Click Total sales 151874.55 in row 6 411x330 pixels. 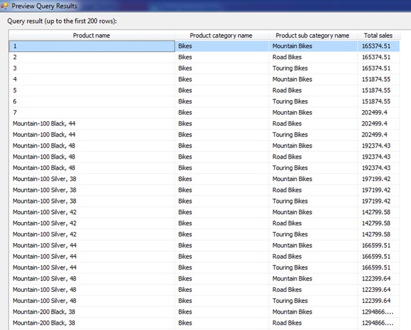tap(378, 101)
